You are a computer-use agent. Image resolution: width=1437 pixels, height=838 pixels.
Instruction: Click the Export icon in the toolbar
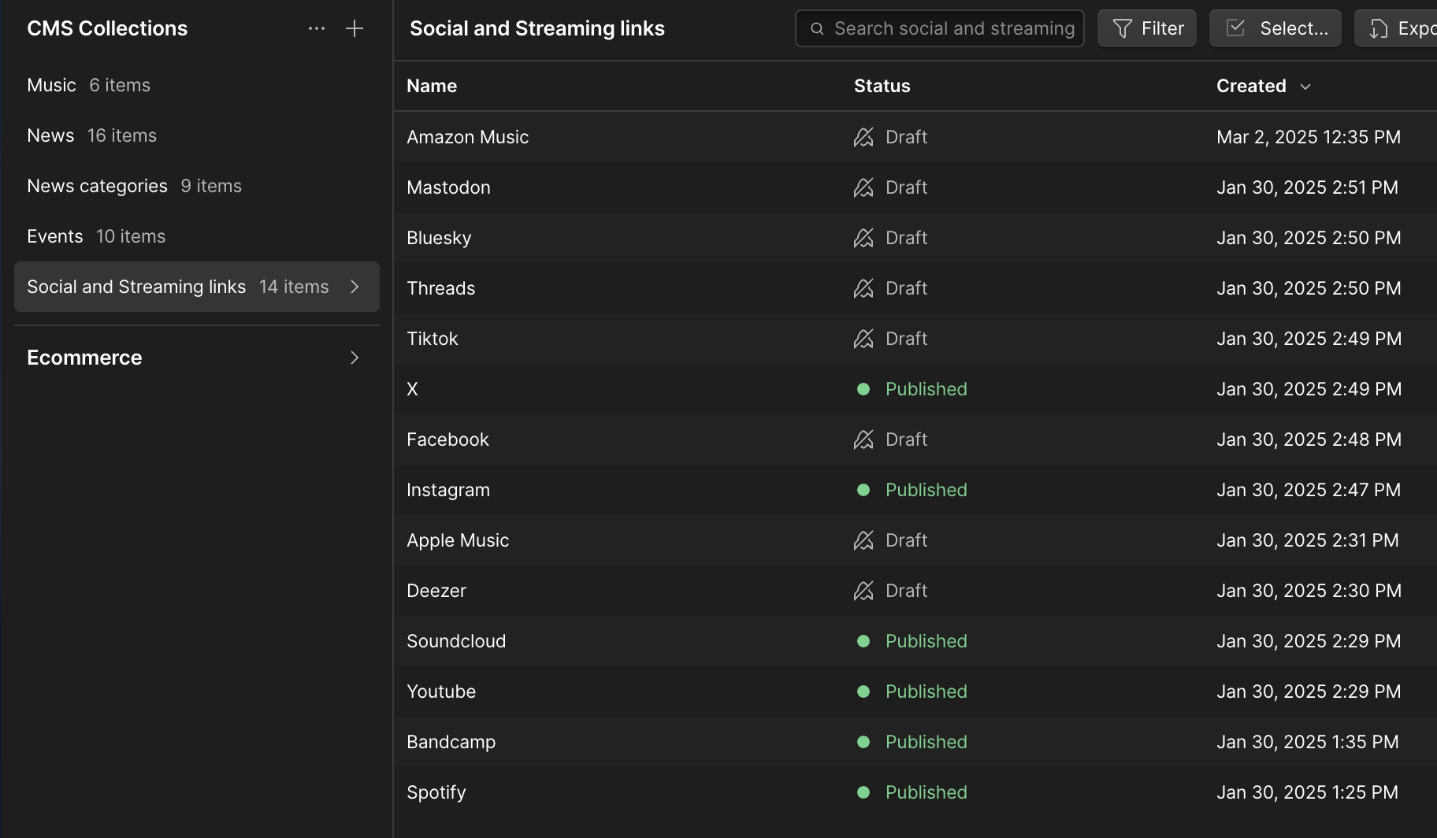[1377, 28]
